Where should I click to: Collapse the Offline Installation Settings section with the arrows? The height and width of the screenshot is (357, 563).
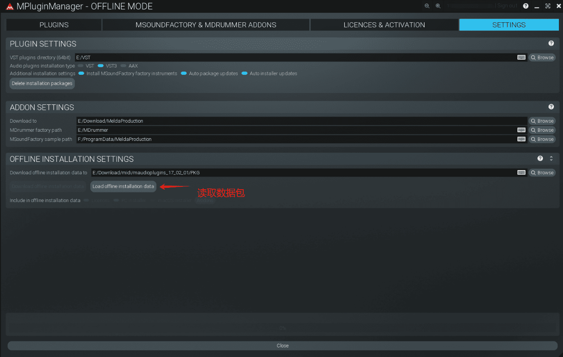tap(551, 159)
